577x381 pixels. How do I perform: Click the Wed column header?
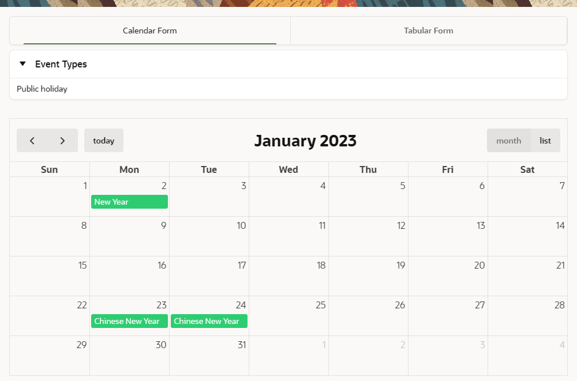[288, 169]
